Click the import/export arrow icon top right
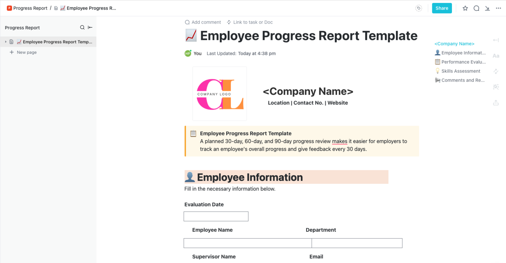The height and width of the screenshot is (263, 506). click(487, 8)
